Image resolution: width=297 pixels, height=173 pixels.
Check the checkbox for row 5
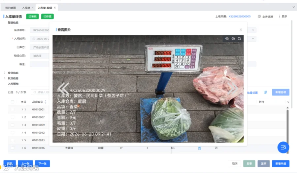pos(13,140)
